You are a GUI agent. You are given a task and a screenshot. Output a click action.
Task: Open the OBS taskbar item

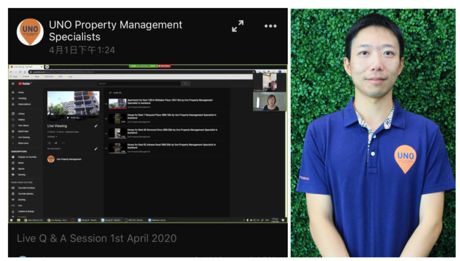pyautogui.click(x=135, y=220)
